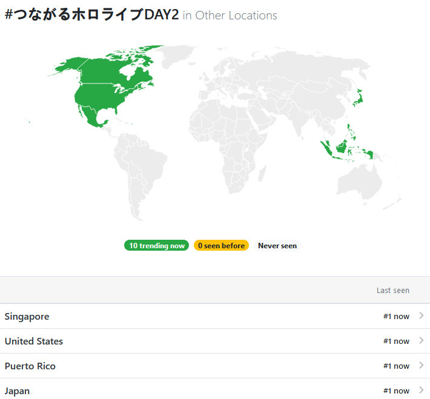Click '#1 now' in the United States row
This screenshot has height=399, width=430.
point(396,341)
